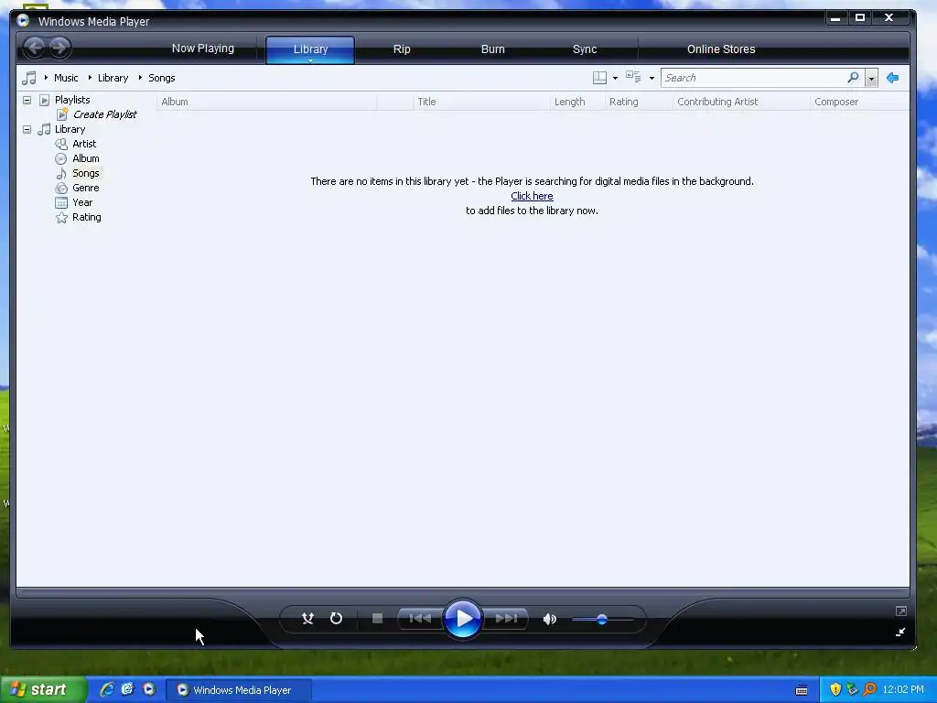Collapse the Playlists tree node
This screenshot has height=703, width=937.
click(x=27, y=100)
